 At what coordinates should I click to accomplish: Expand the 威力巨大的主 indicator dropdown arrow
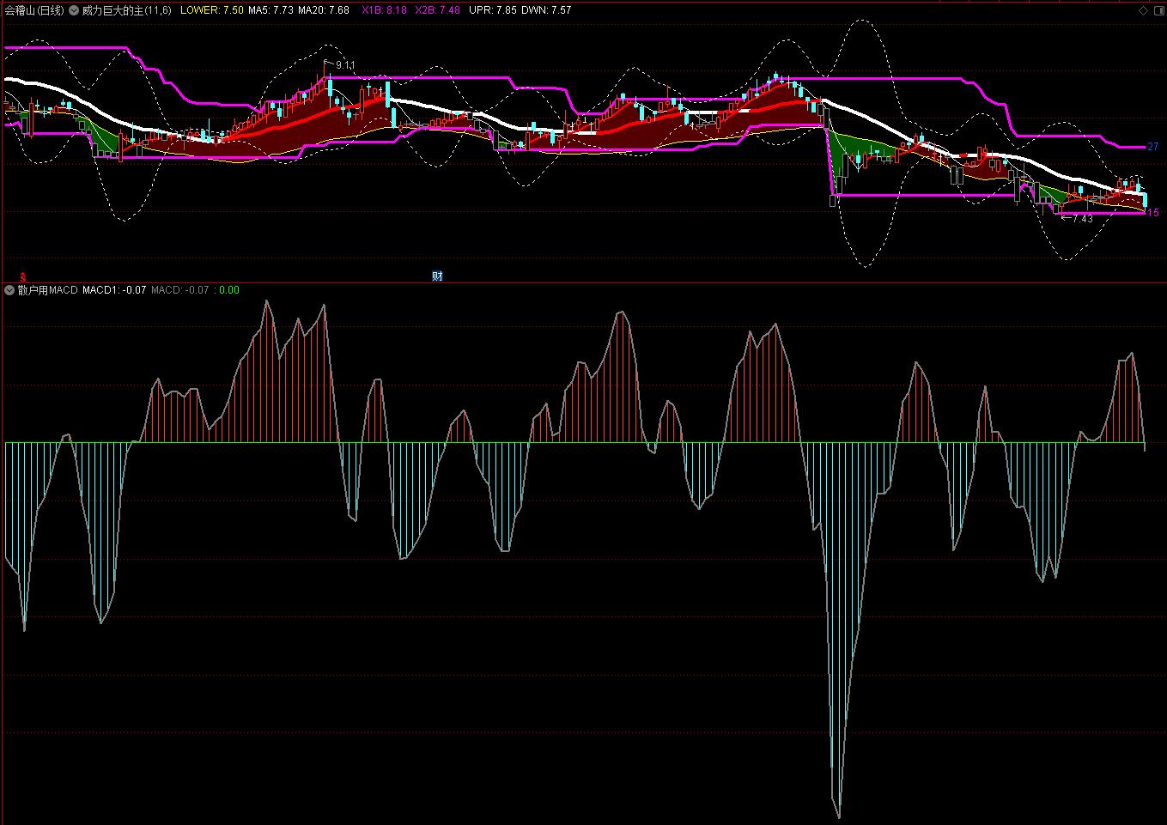tap(75, 10)
